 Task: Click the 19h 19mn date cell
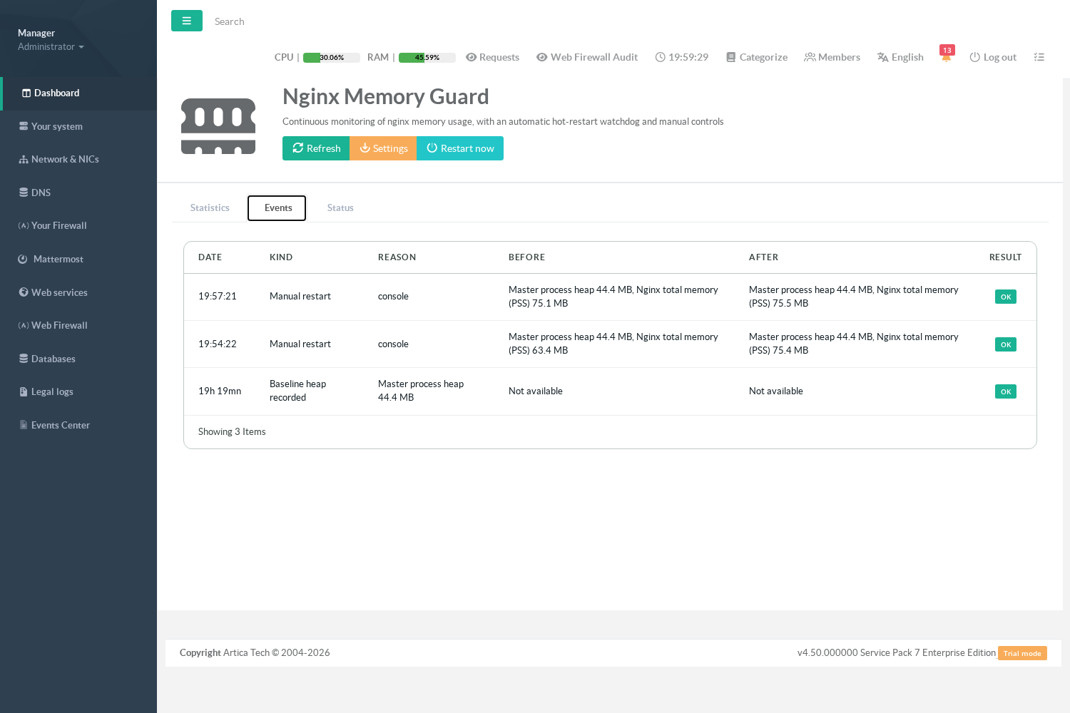(220, 391)
